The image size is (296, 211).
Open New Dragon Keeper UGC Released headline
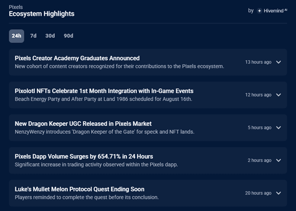tap(83, 124)
